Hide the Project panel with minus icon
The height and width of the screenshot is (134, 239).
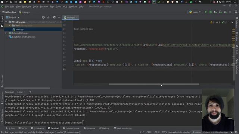tap(59, 17)
